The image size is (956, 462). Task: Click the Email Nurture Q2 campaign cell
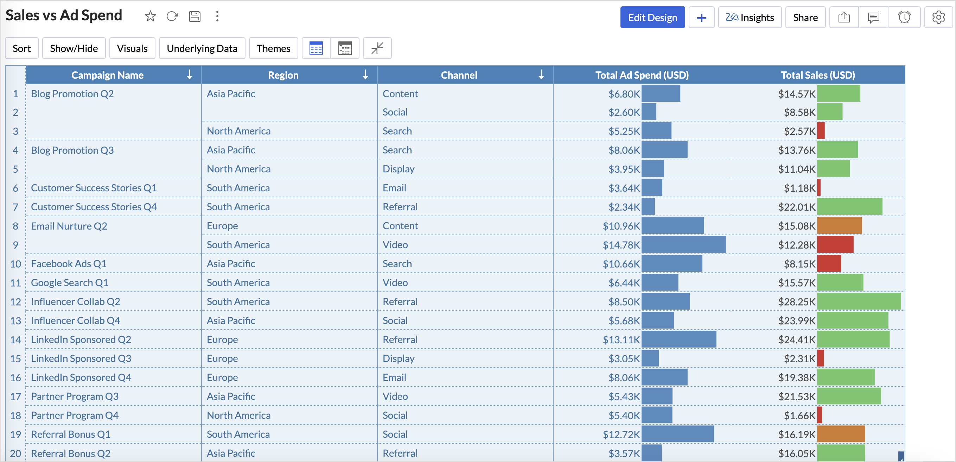69,226
